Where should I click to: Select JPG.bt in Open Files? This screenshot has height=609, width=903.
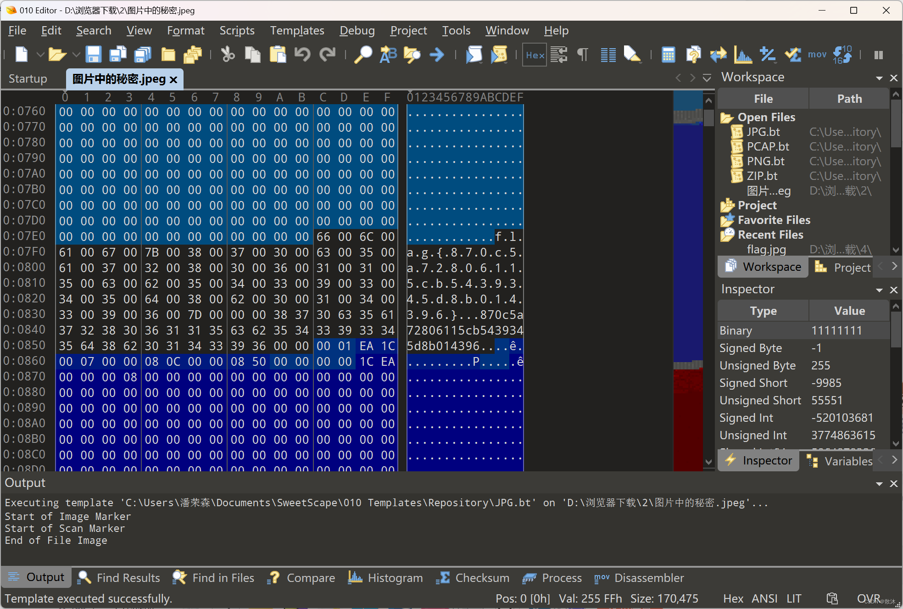coord(763,132)
